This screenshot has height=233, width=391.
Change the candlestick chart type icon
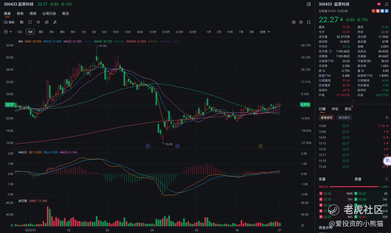(22, 22)
